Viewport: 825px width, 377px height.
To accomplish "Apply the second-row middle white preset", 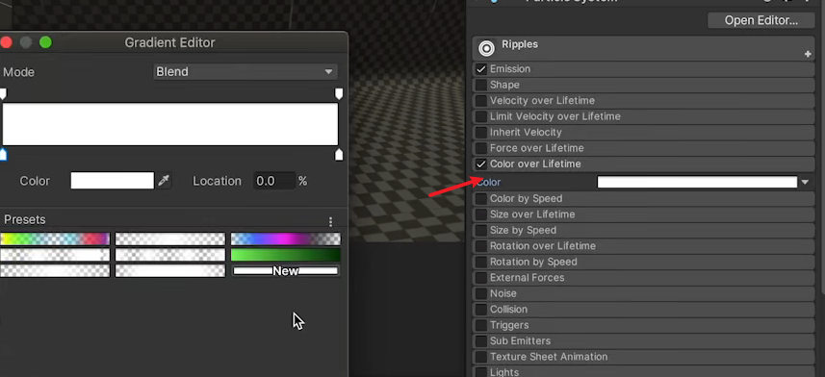I will tap(170, 255).
